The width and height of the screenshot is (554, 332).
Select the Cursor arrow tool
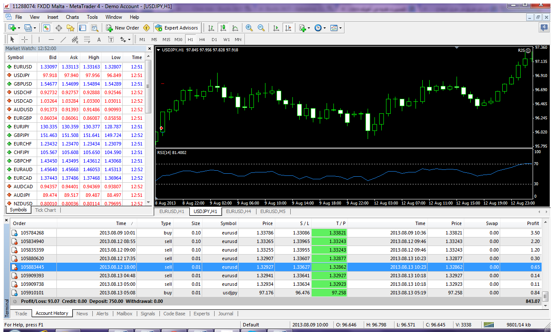(12, 39)
